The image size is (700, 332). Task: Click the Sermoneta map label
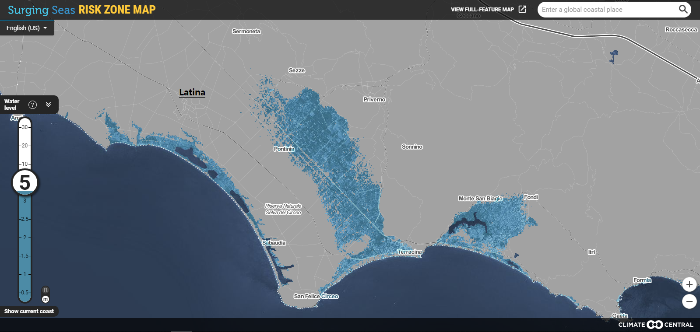coord(246,31)
